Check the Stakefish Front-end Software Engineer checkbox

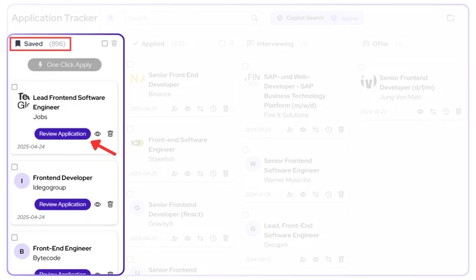(130, 129)
